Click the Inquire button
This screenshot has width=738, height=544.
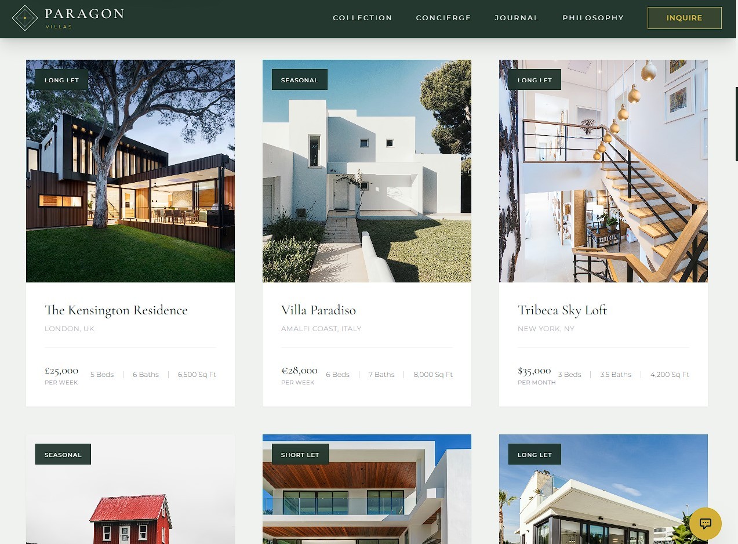685,18
